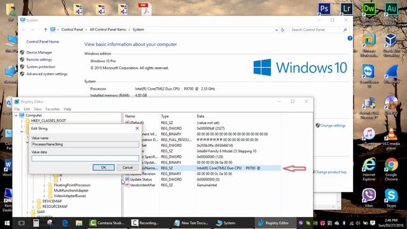Open the address bar history dropdown
Image resolution: width=407 pixels, height=229 pixels.
[276, 30]
